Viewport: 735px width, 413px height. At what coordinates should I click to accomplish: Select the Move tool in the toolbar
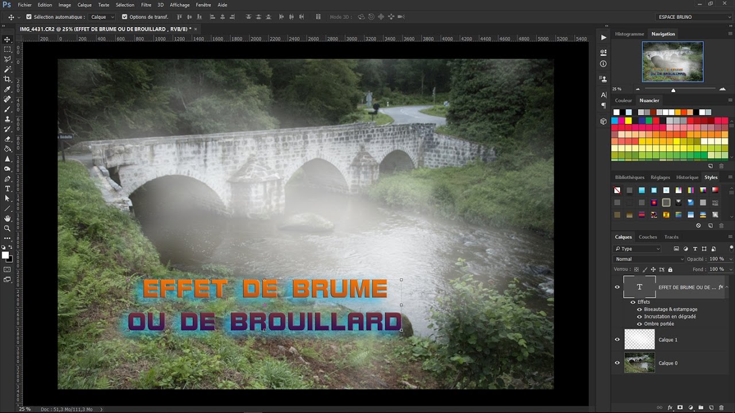tap(7, 40)
